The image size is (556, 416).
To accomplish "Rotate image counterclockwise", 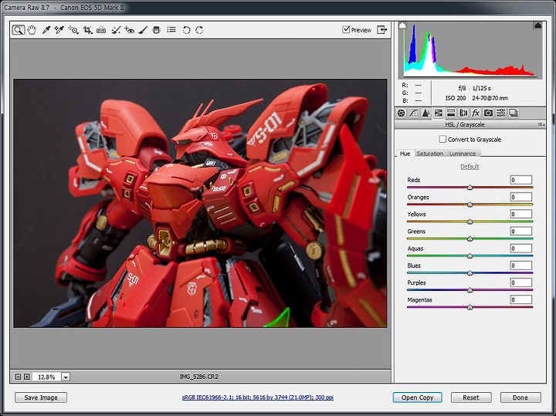I will tap(187, 30).
